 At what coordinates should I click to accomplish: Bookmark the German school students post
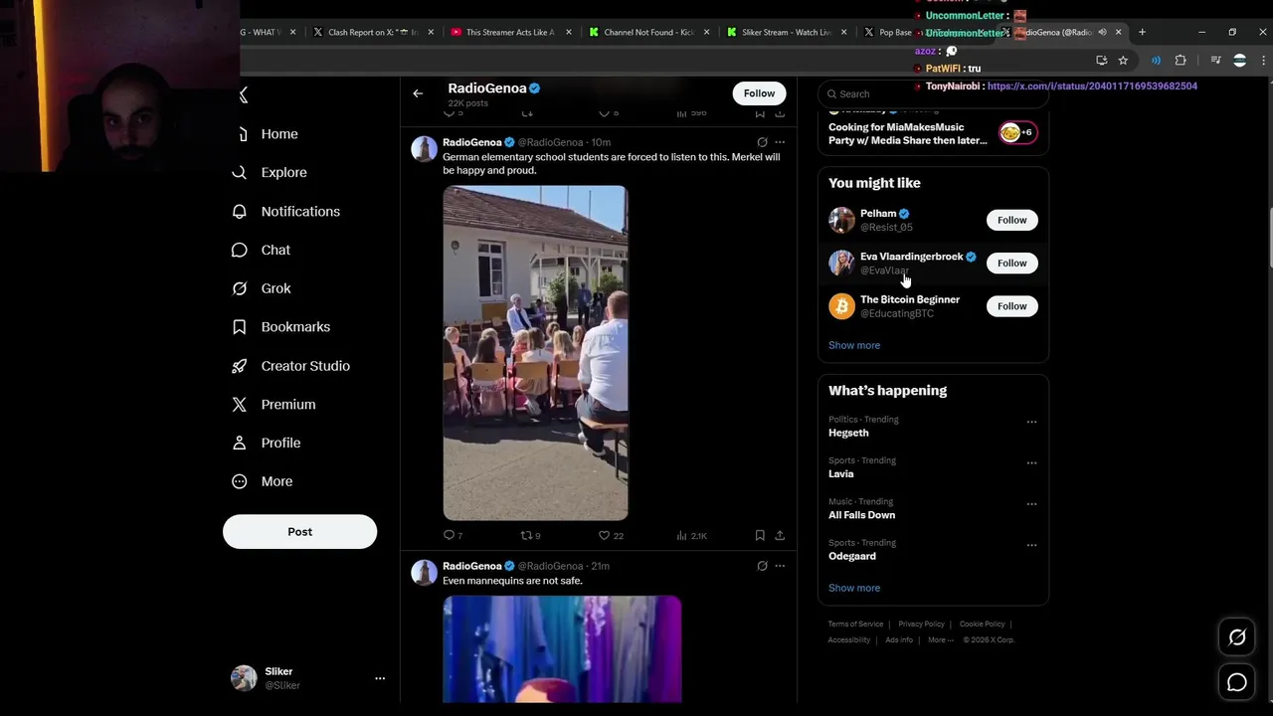760,536
